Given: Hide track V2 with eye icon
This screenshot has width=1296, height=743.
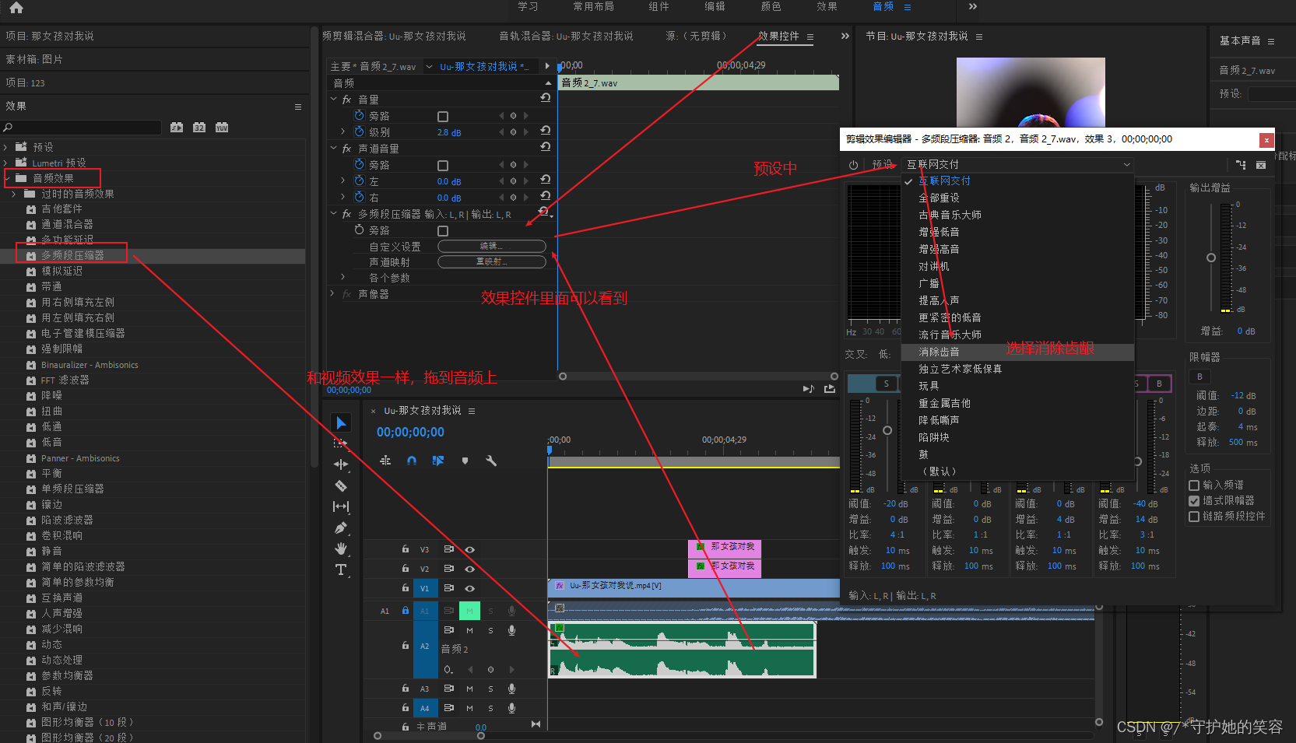Looking at the screenshot, I should click(469, 569).
